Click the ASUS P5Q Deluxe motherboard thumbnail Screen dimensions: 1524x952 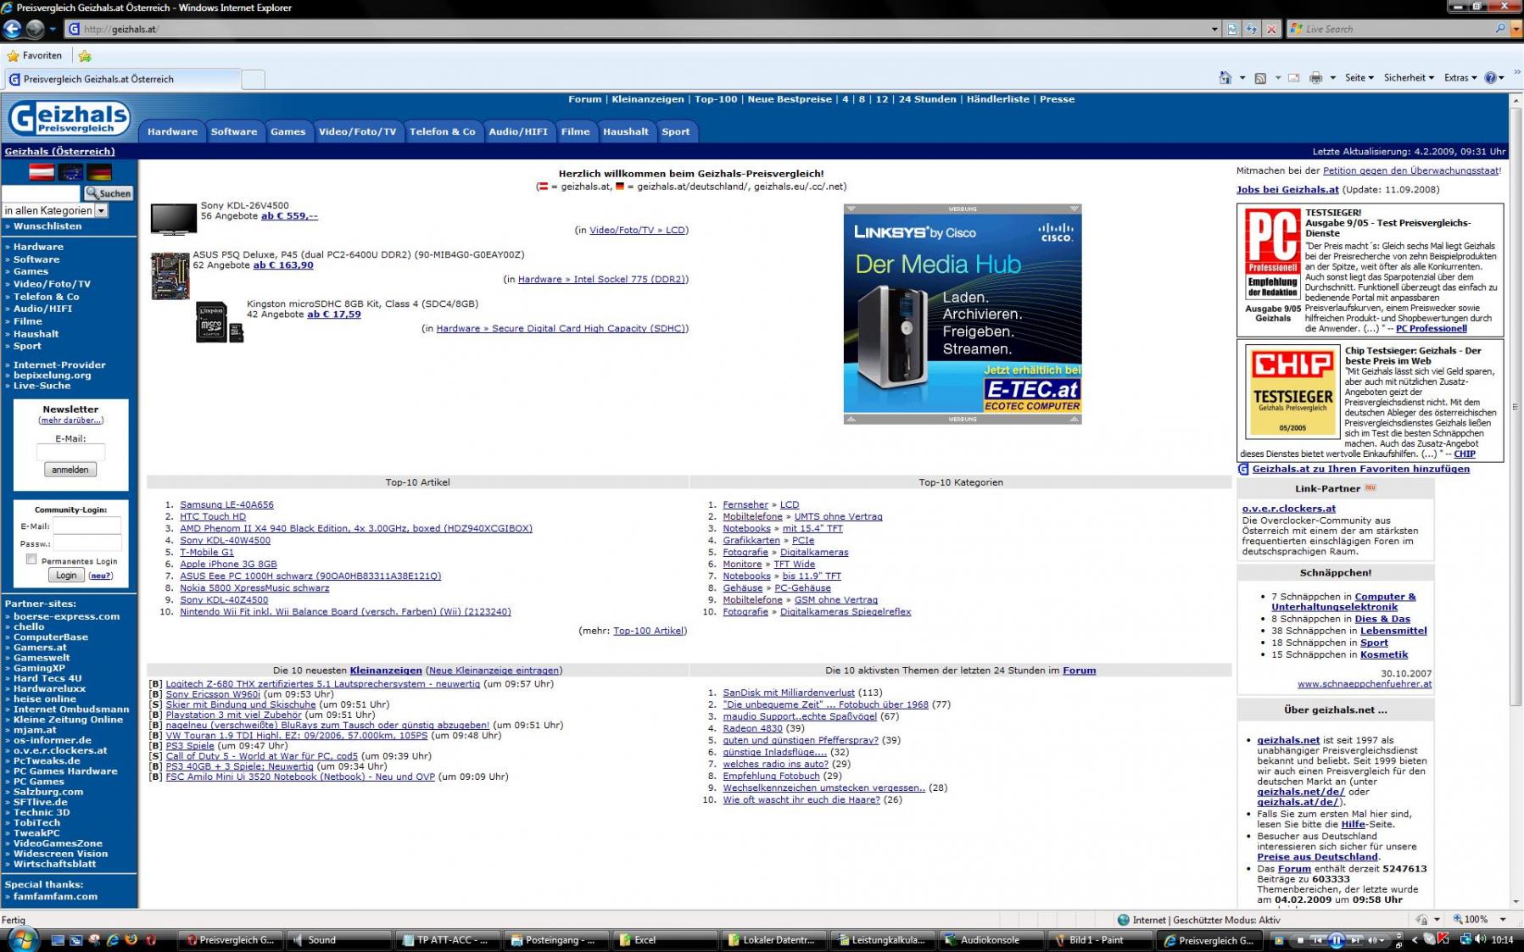coord(170,276)
